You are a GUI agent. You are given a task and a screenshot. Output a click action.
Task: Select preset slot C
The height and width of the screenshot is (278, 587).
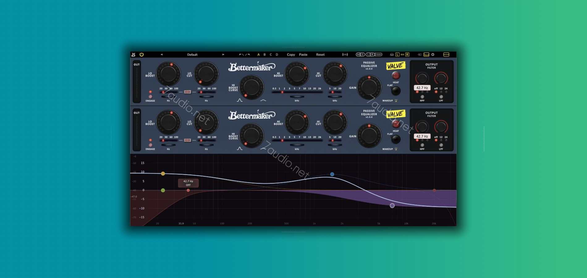[271, 54]
